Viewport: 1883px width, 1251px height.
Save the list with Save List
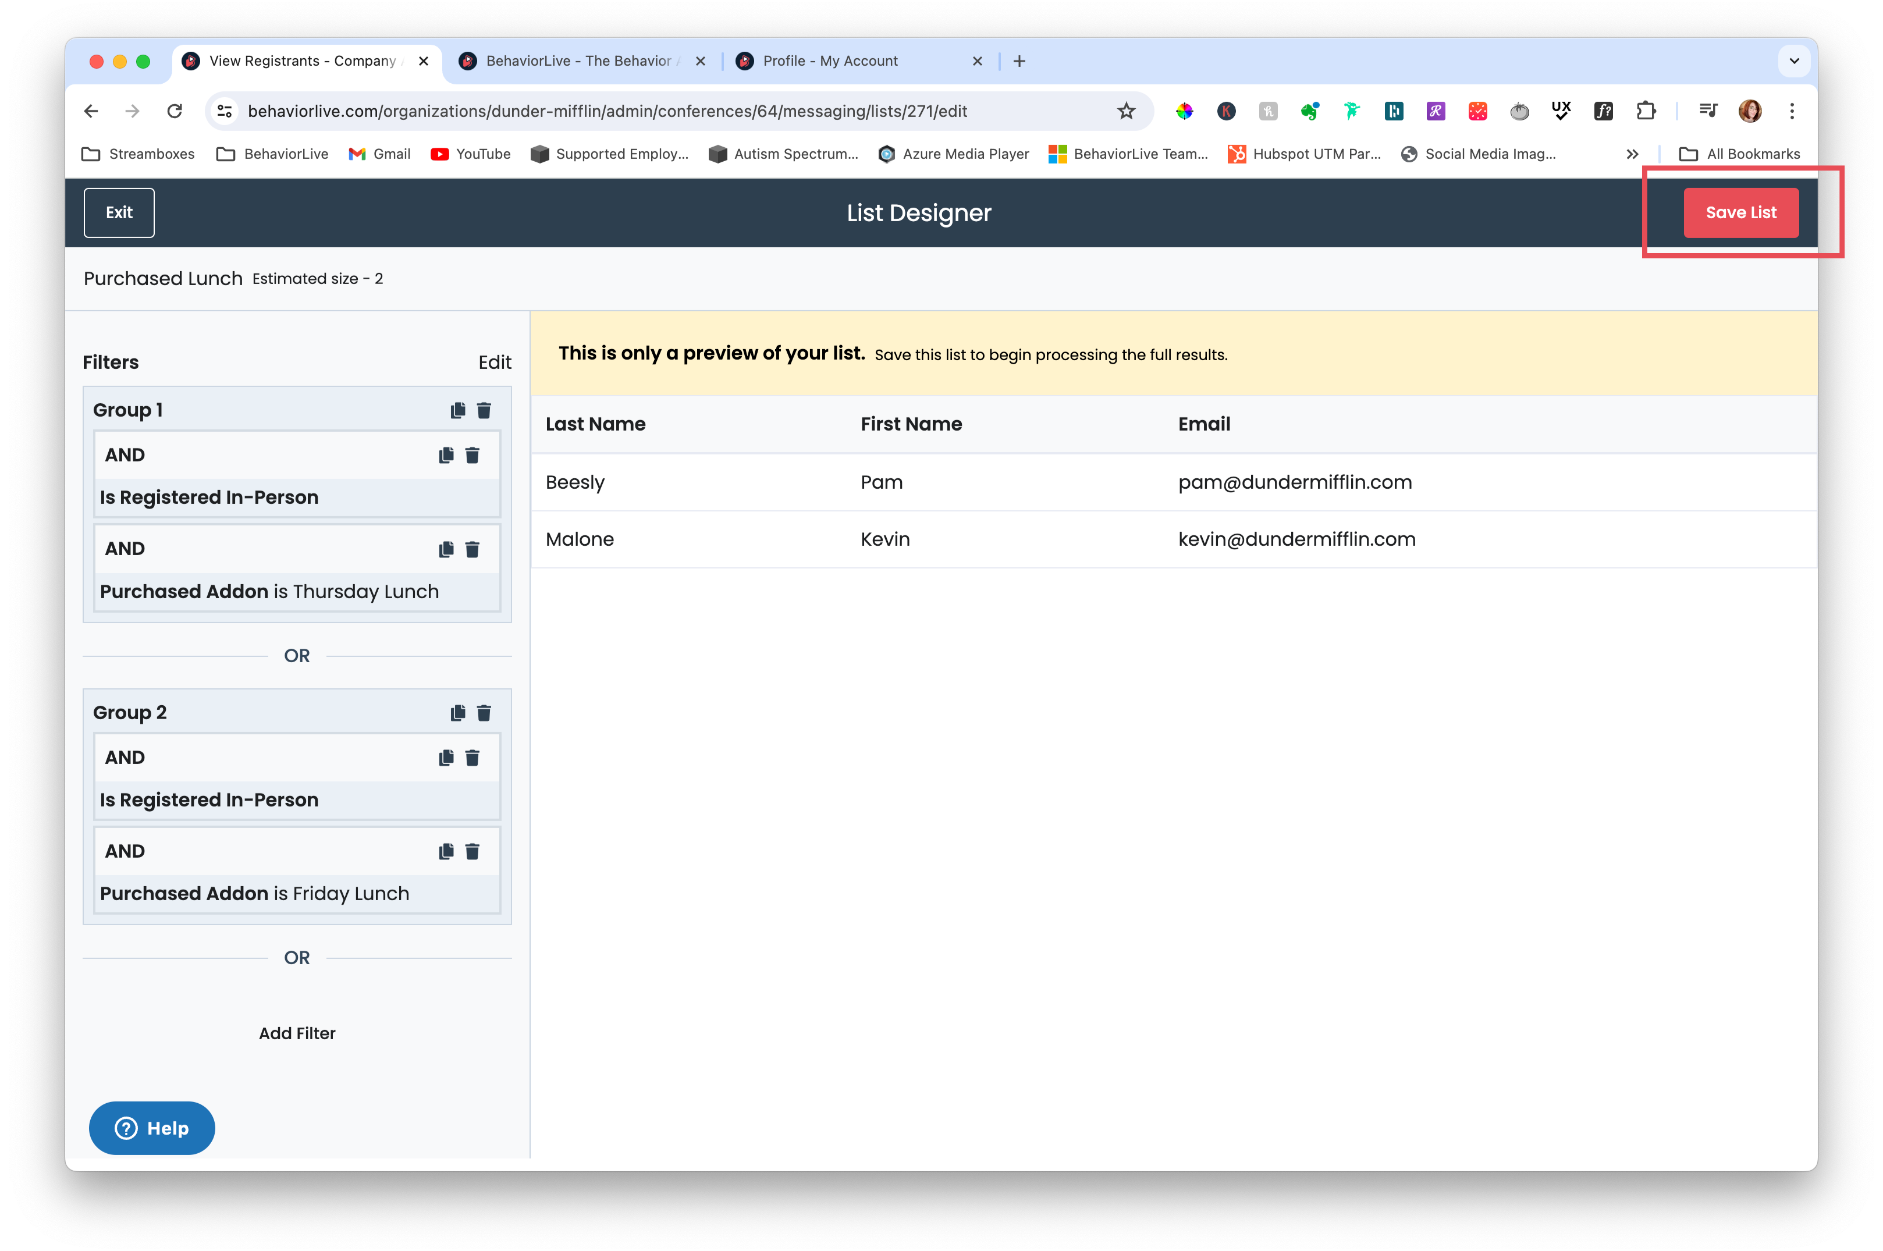(x=1741, y=213)
